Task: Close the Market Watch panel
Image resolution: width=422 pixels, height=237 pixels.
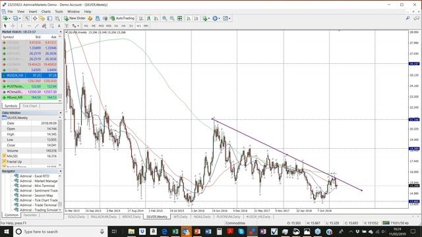Action: pyautogui.click(x=60, y=32)
